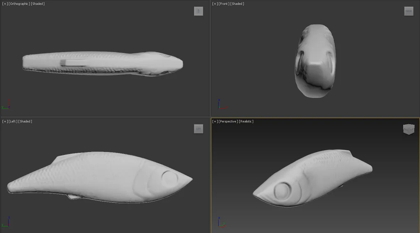The image size is (420, 233).
Task: Open the Shaded menu in the Left viewport
Action: click(x=25, y=121)
